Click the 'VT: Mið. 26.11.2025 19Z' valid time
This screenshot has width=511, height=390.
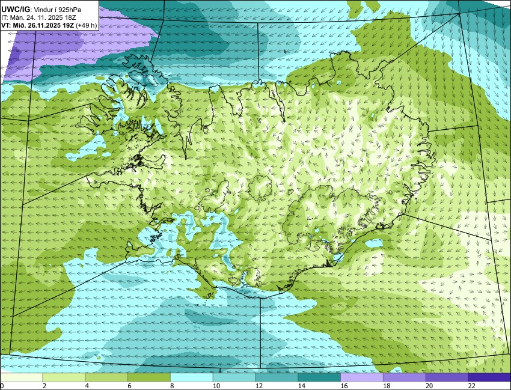pyautogui.click(x=37, y=26)
